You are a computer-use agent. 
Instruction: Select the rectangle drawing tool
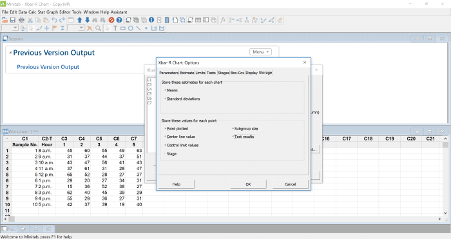123,28
